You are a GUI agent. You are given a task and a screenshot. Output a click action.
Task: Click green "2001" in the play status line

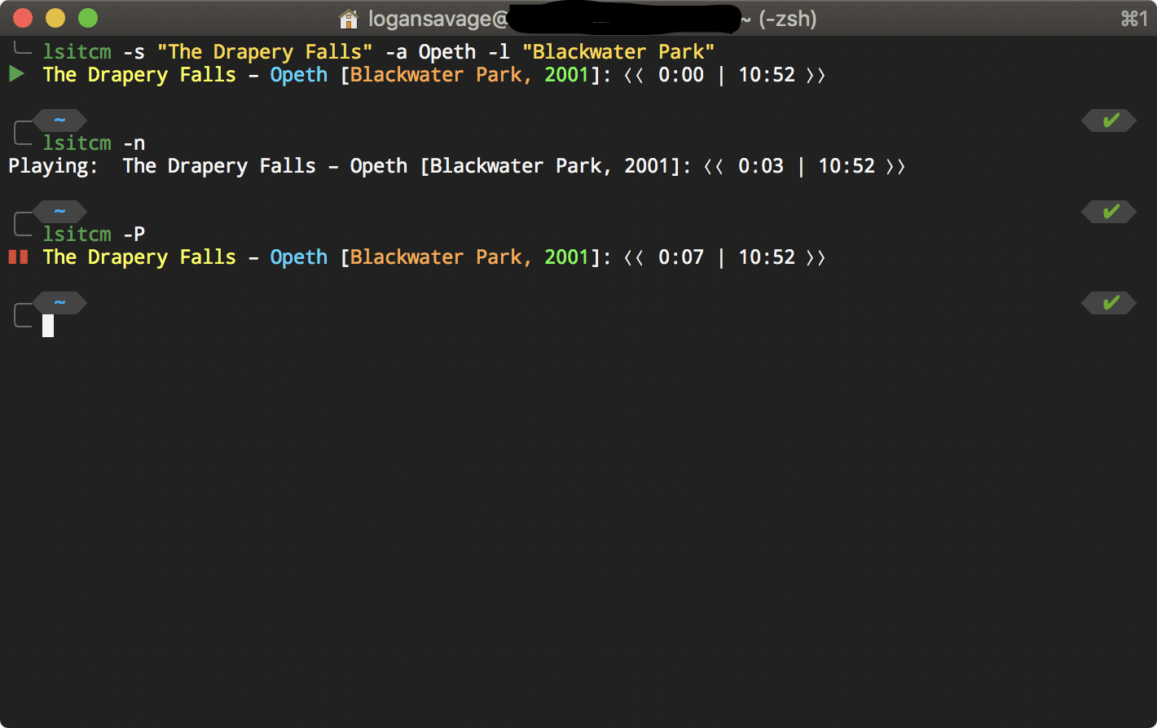click(566, 75)
